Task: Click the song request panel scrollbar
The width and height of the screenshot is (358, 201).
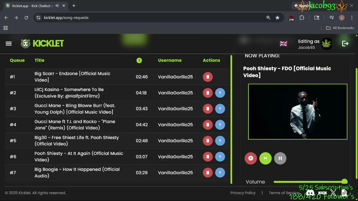Action: coord(231,119)
